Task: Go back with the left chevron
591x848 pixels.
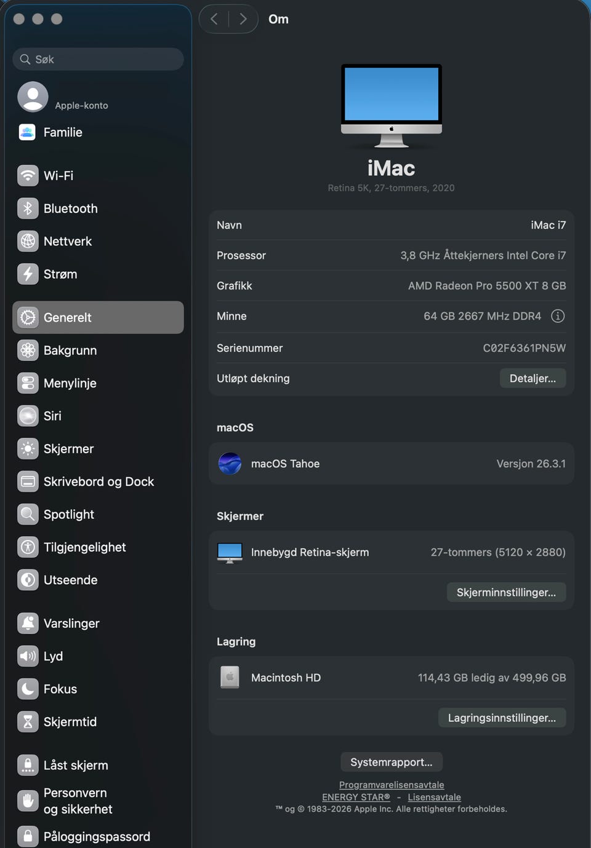Action: pyautogui.click(x=214, y=19)
